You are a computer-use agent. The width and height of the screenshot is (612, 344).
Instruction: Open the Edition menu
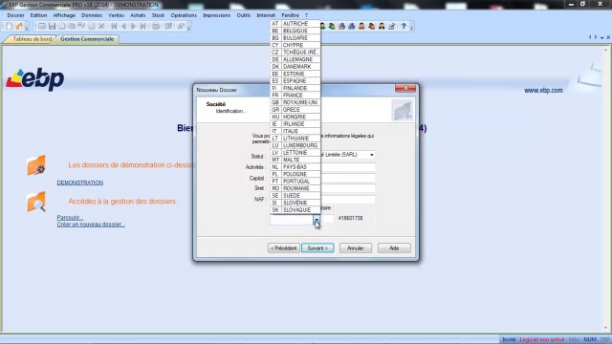coord(38,15)
